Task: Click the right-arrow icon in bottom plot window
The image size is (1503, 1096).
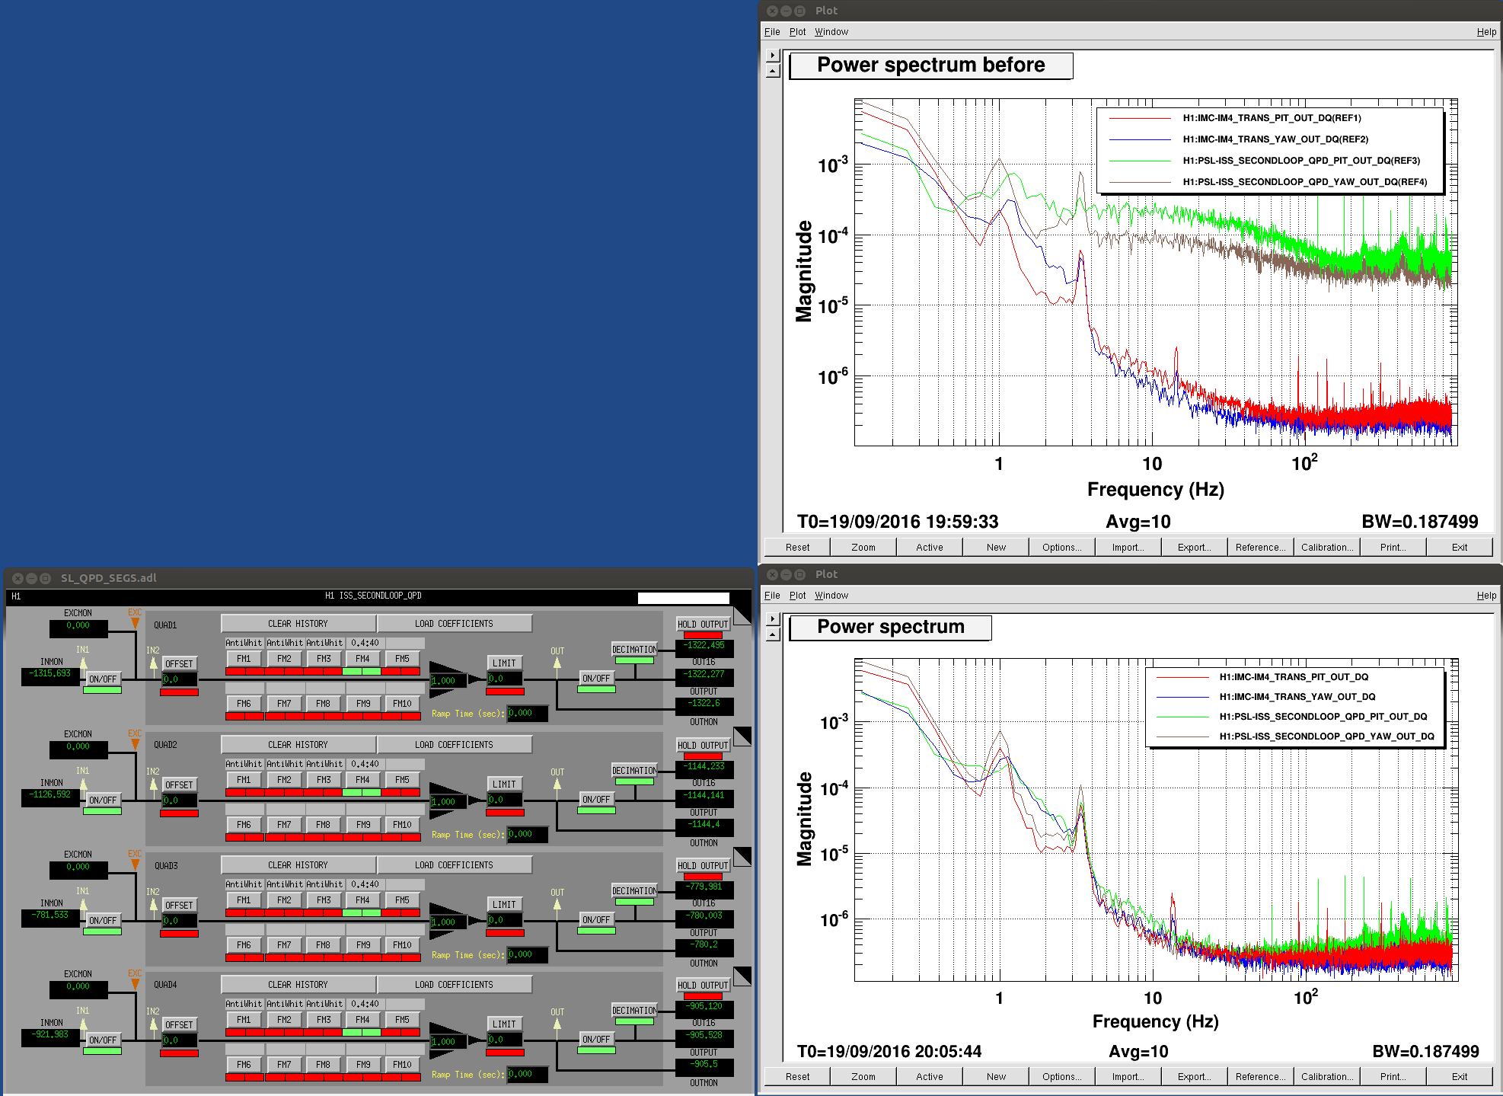Action: 773,619
